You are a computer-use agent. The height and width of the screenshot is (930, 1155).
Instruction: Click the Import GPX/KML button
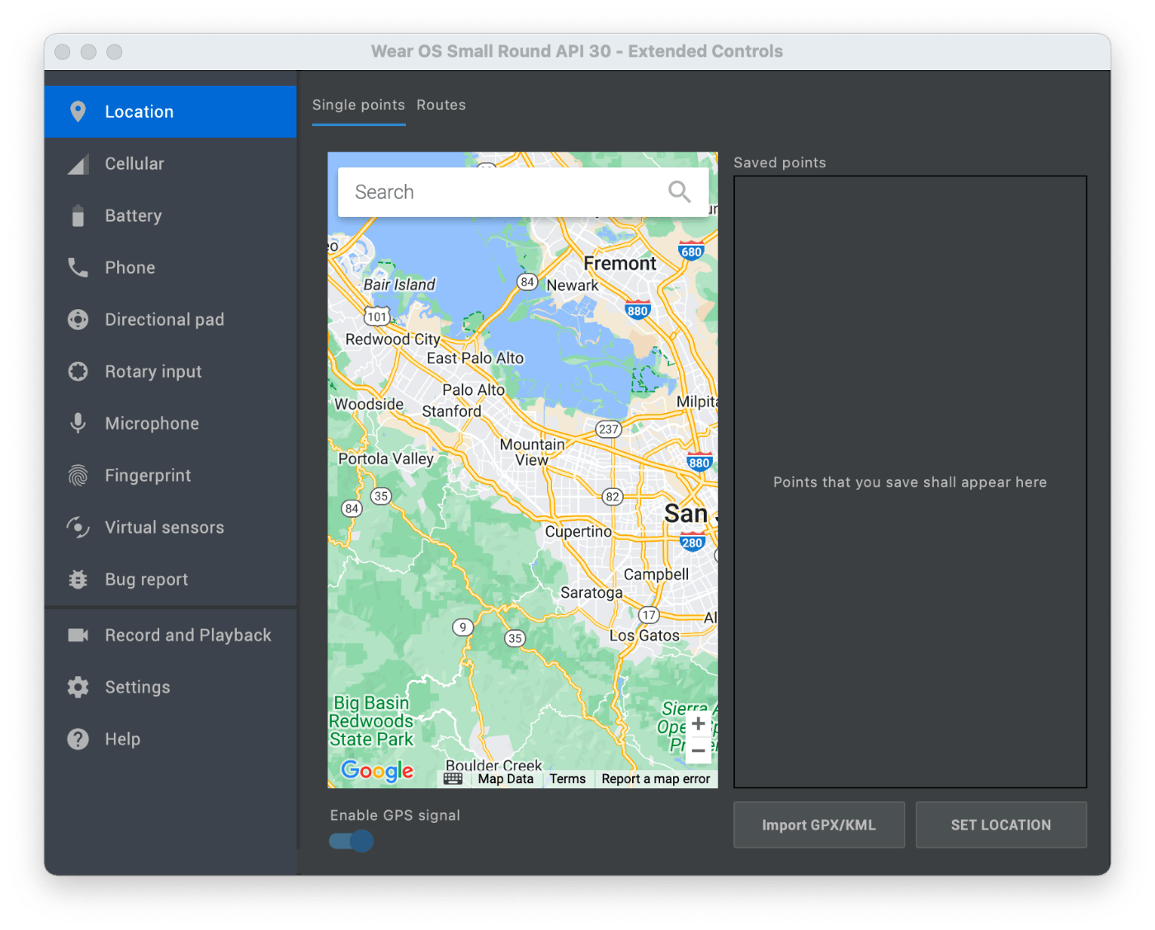[819, 824]
